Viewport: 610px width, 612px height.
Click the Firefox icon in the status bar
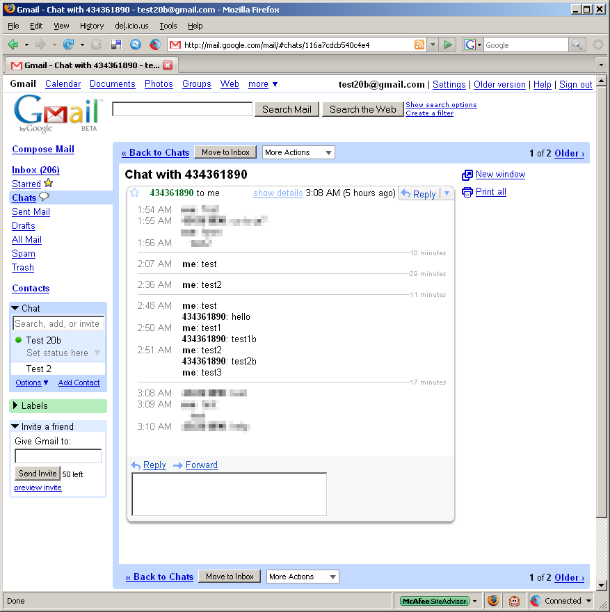493,600
